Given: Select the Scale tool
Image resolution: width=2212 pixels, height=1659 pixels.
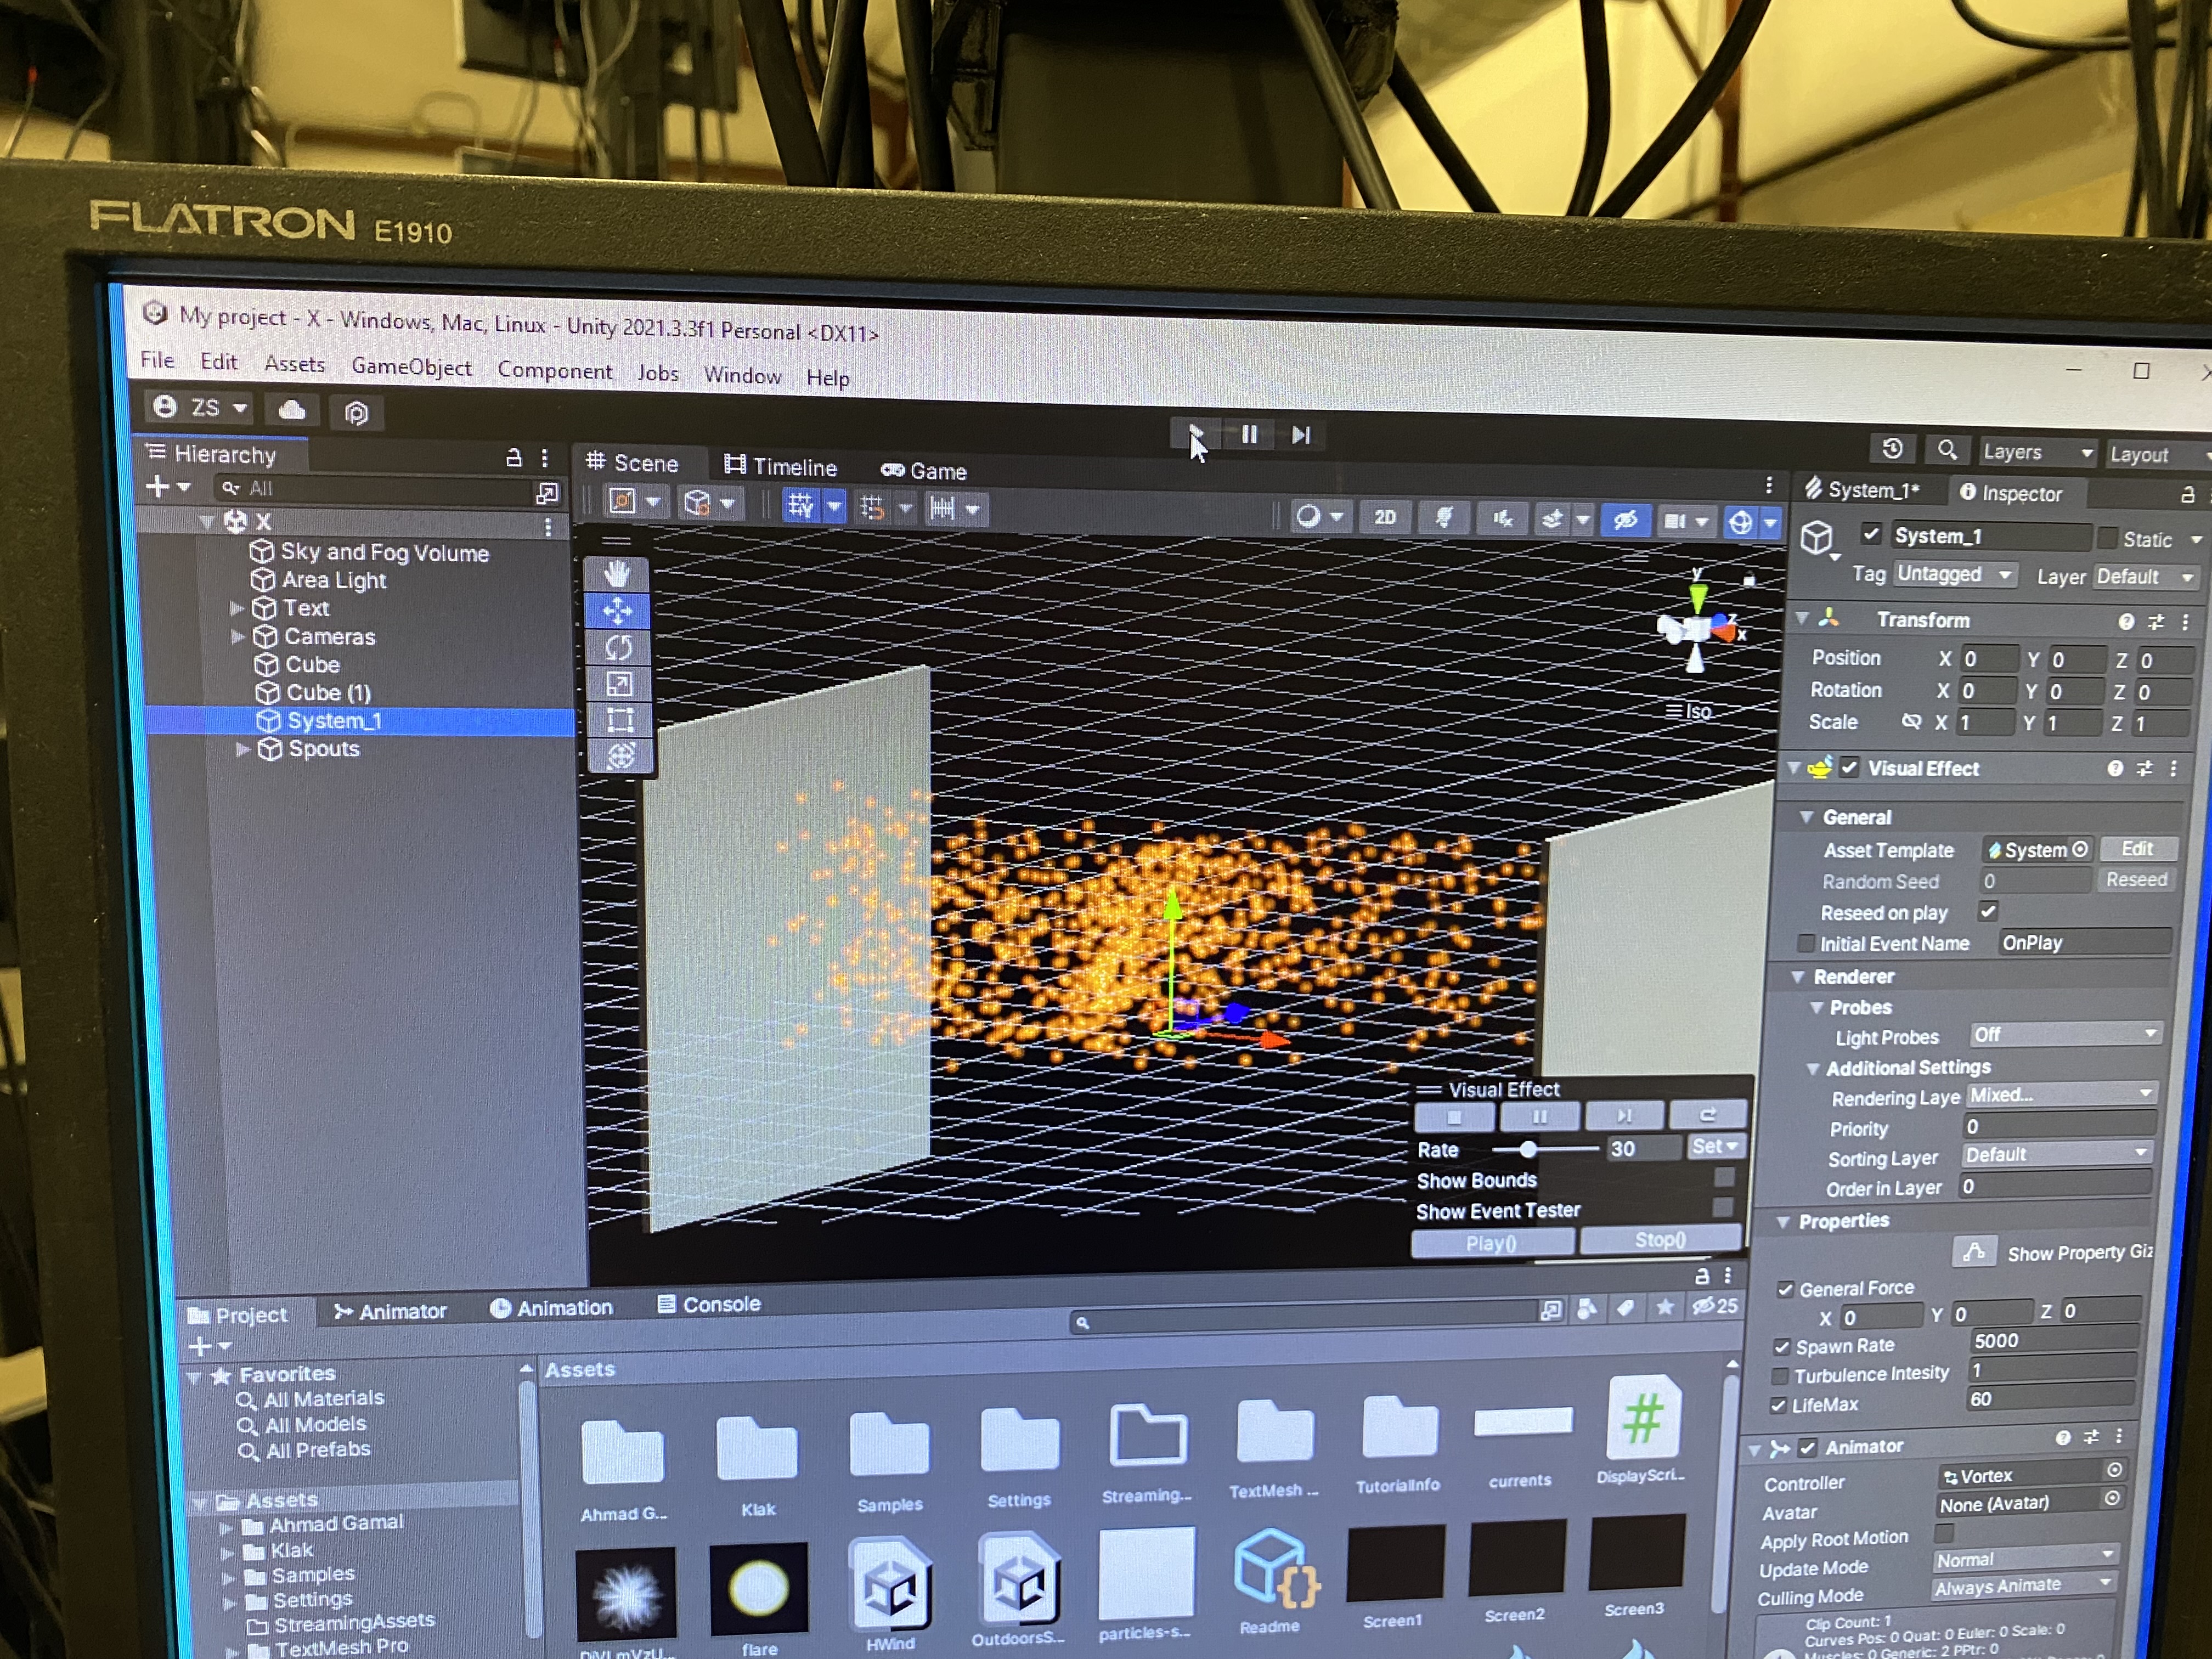Looking at the screenshot, I should click(x=619, y=684).
